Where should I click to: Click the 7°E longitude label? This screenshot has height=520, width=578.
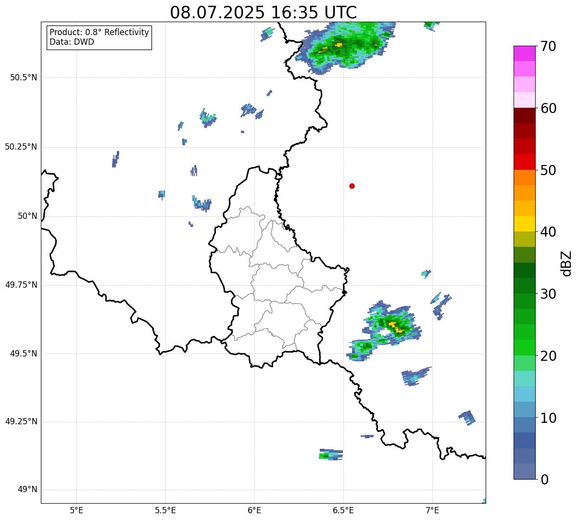[x=432, y=510]
